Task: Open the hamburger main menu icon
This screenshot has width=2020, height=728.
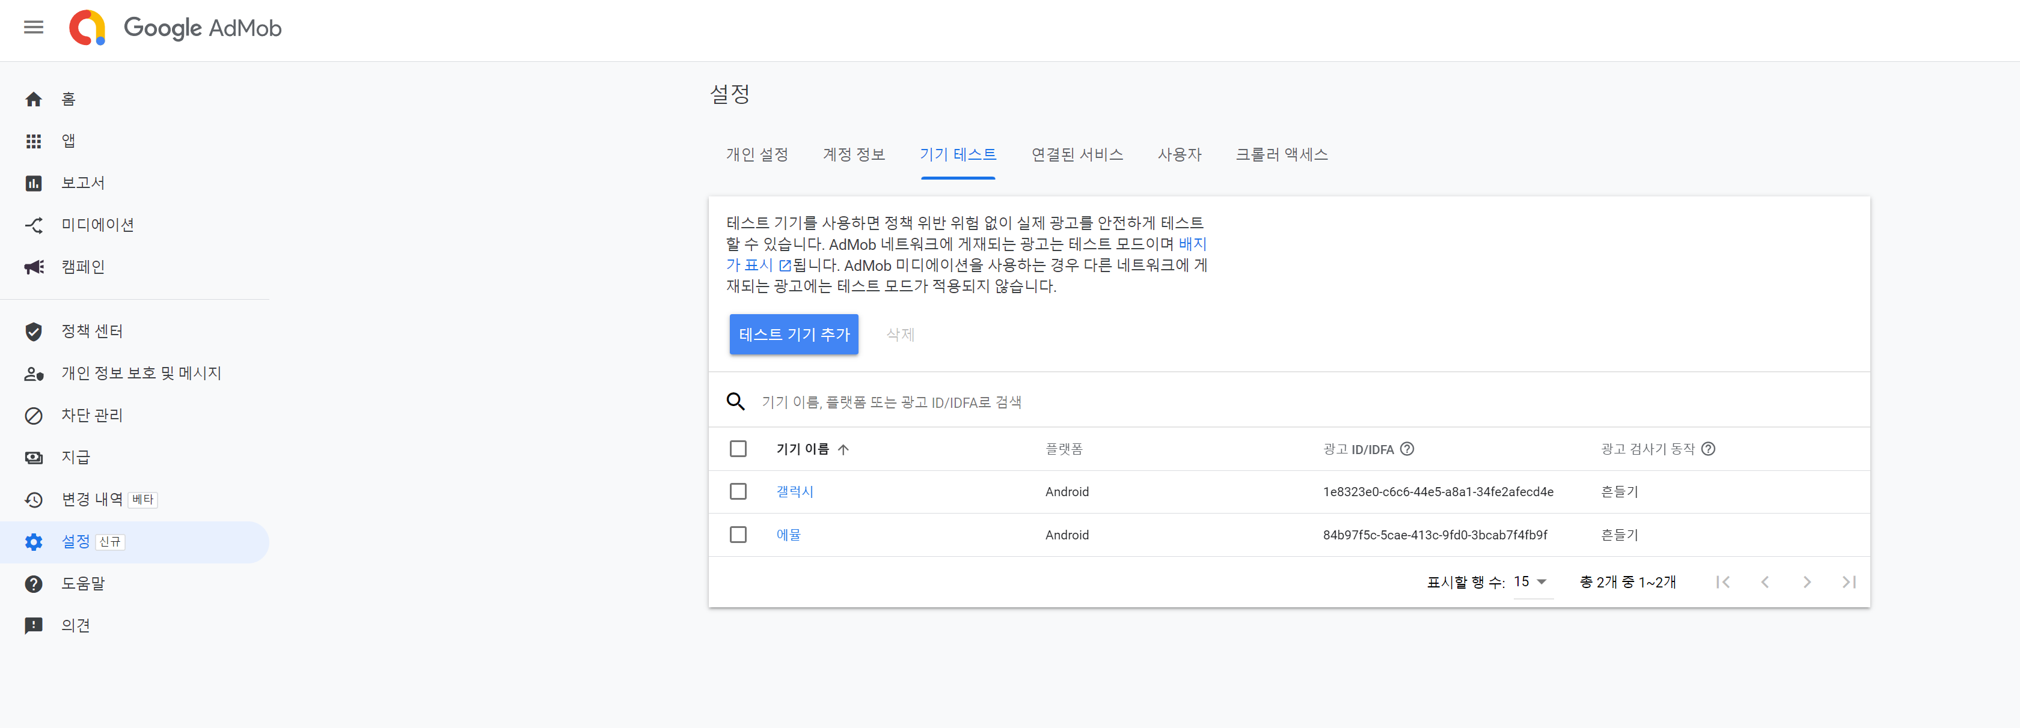Action: [x=33, y=28]
